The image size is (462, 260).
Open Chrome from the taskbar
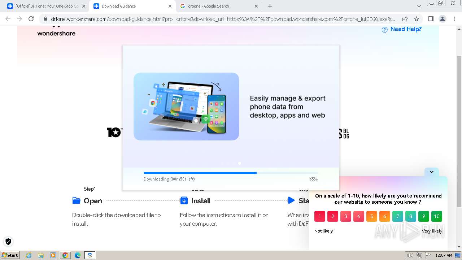click(x=65, y=255)
